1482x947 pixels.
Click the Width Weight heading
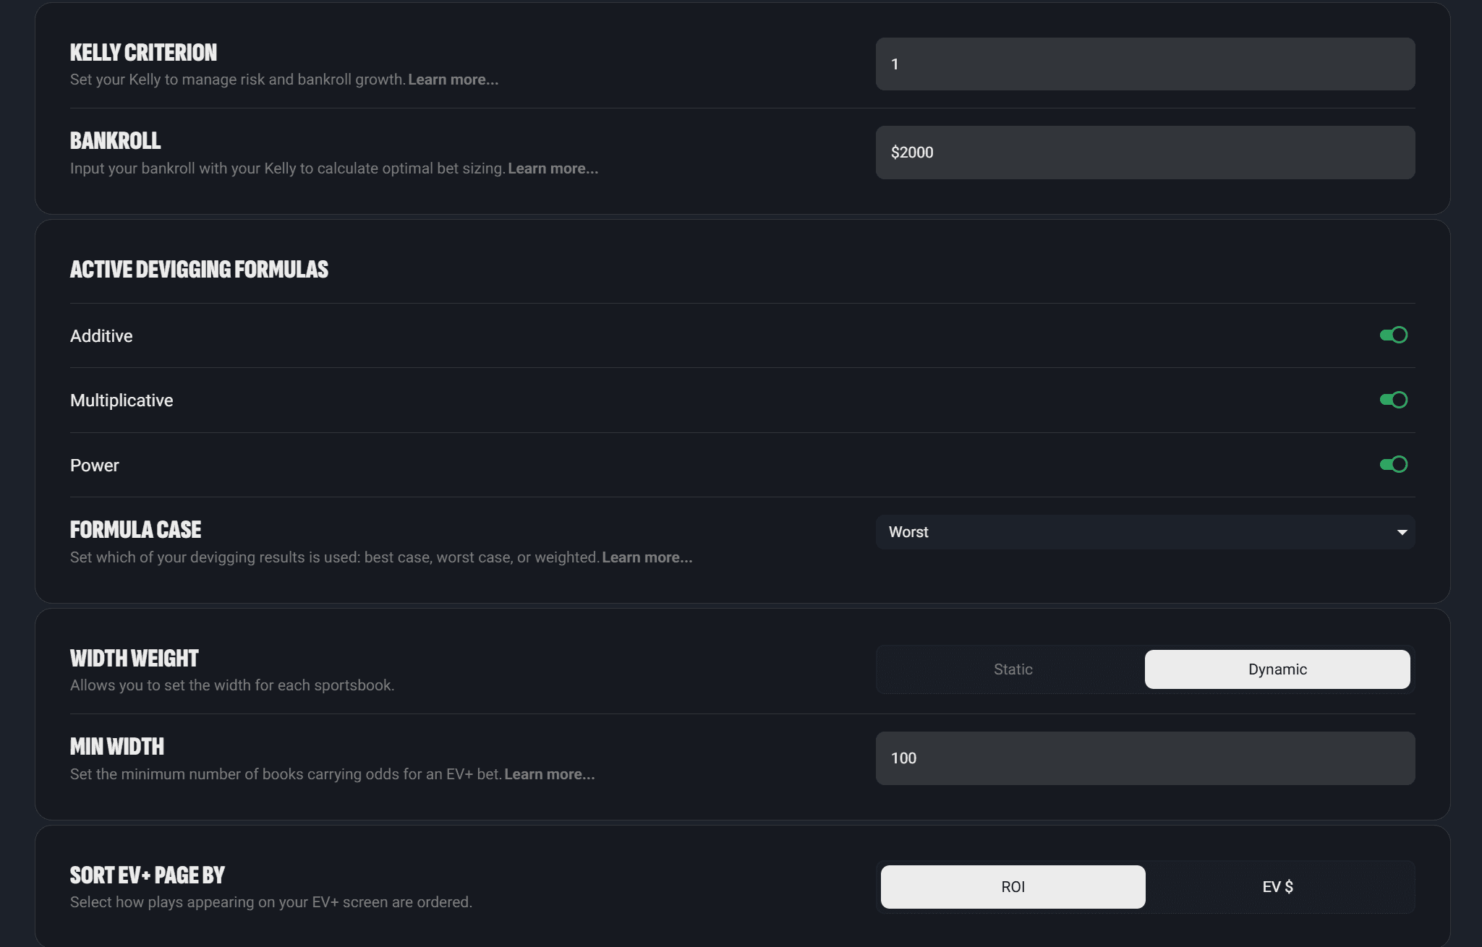click(134, 659)
